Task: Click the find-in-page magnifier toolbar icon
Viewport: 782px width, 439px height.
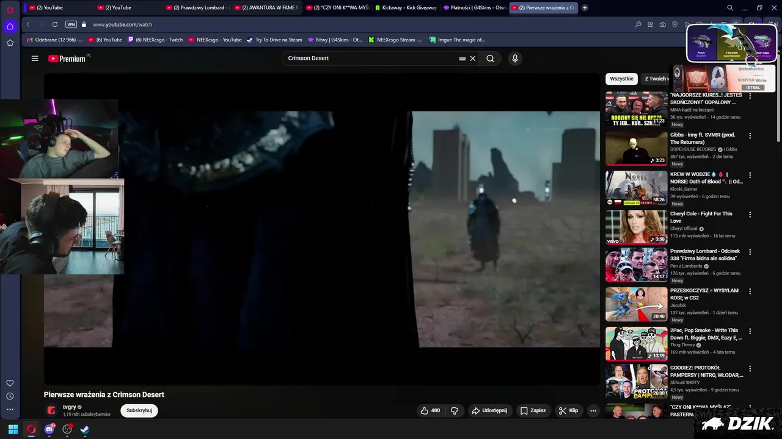Action: [638, 24]
